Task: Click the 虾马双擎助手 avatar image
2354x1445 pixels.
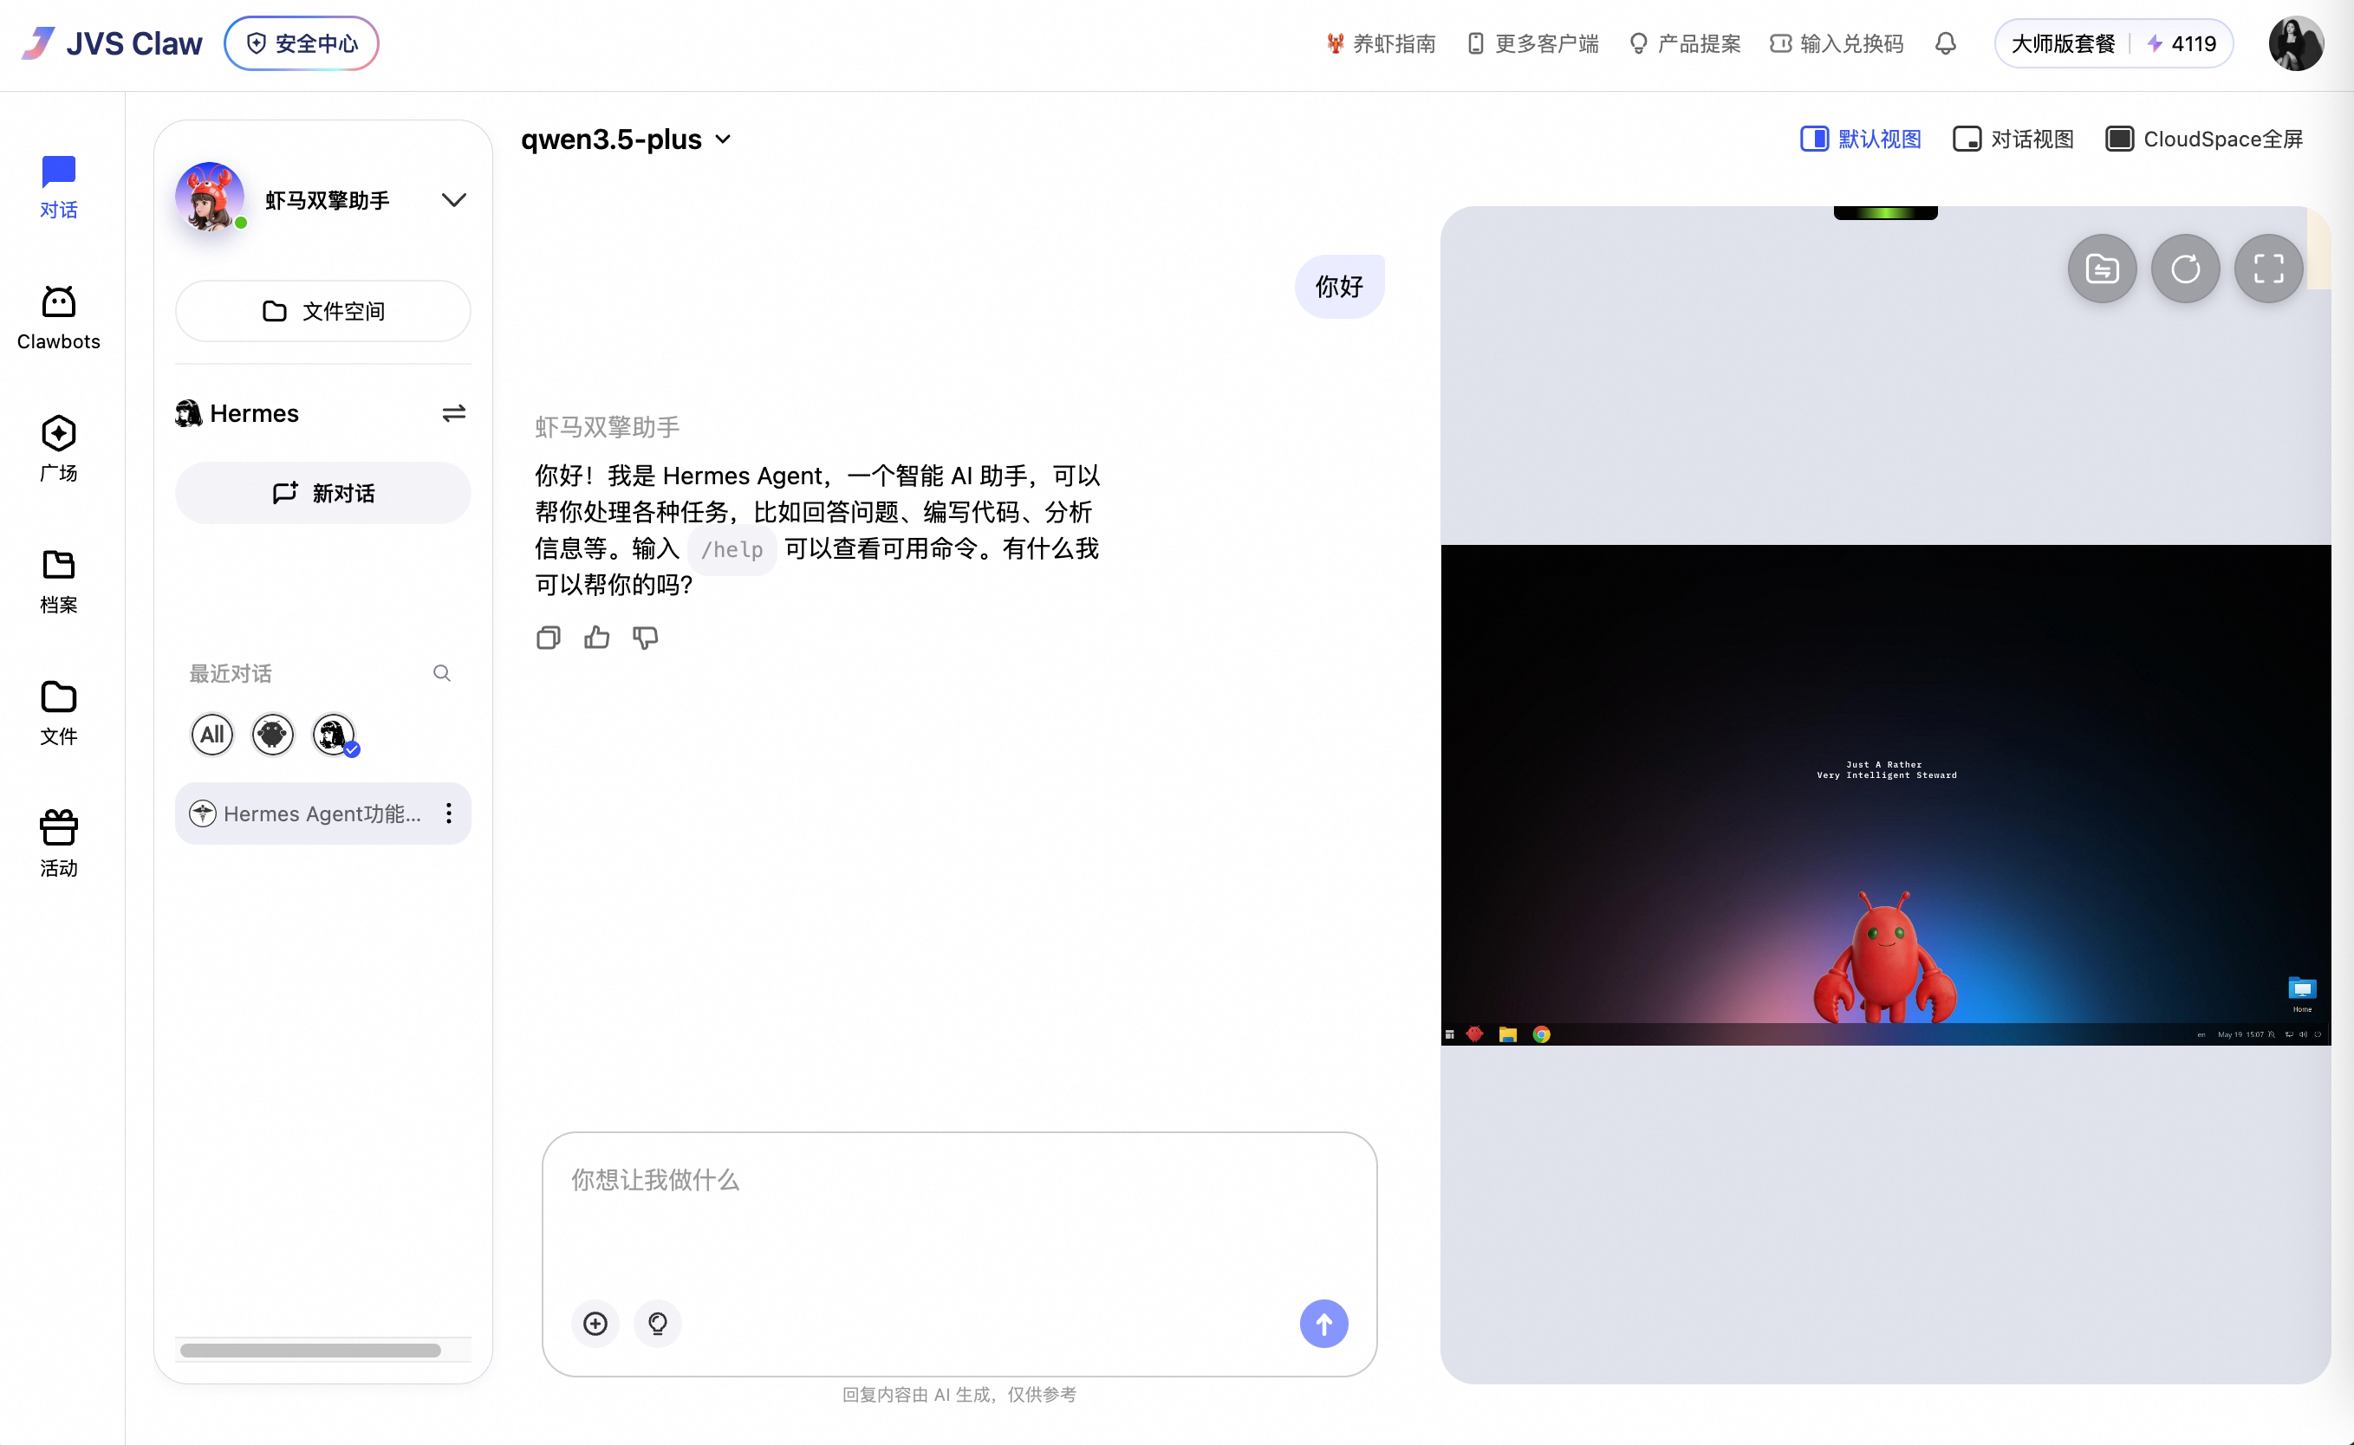Action: tap(210, 197)
